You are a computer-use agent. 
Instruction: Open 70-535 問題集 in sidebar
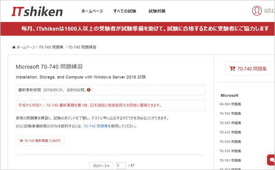pos(230,142)
